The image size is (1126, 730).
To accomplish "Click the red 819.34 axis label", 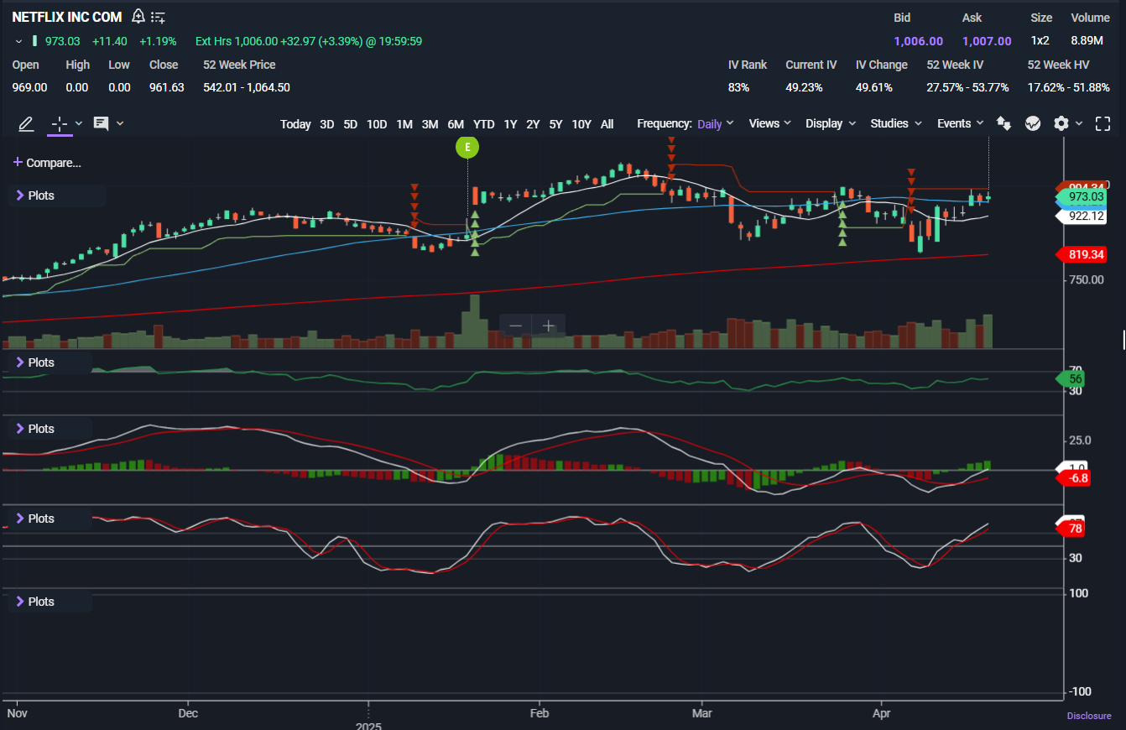I will click(x=1080, y=254).
